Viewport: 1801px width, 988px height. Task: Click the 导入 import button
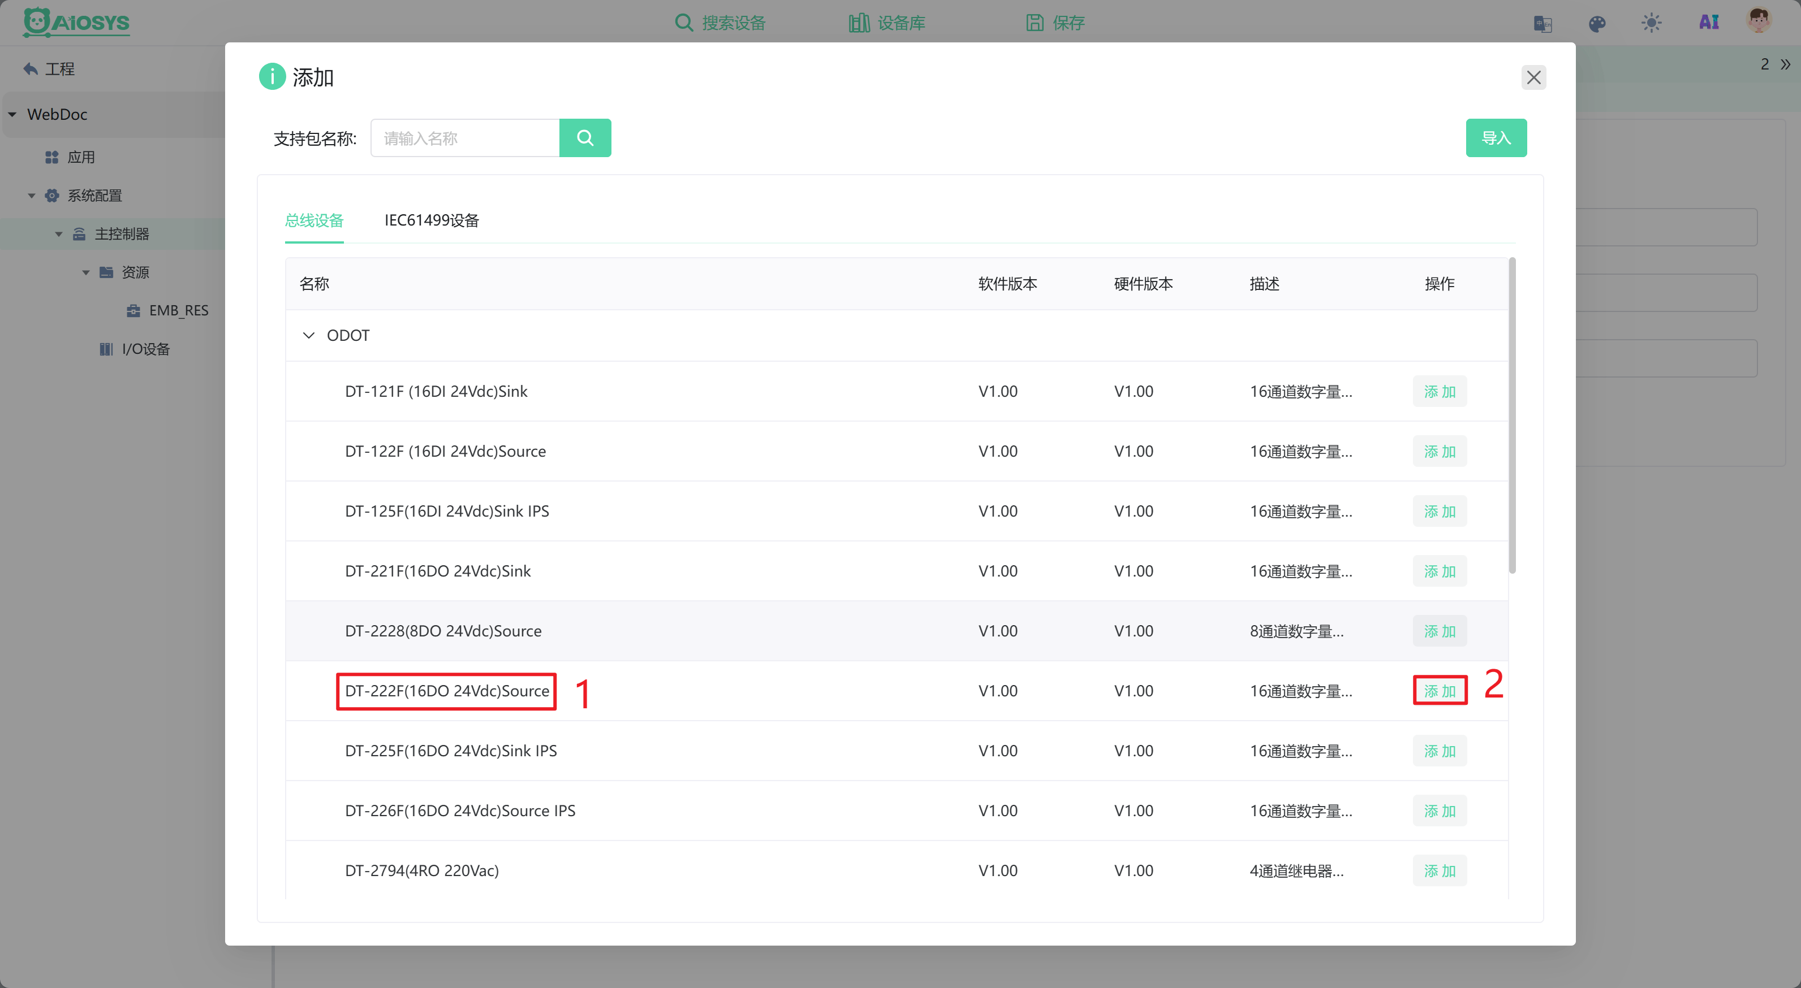1496,138
